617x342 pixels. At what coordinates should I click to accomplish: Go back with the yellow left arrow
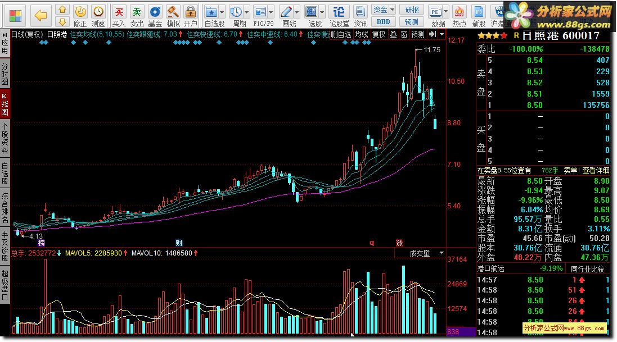click(x=40, y=16)
